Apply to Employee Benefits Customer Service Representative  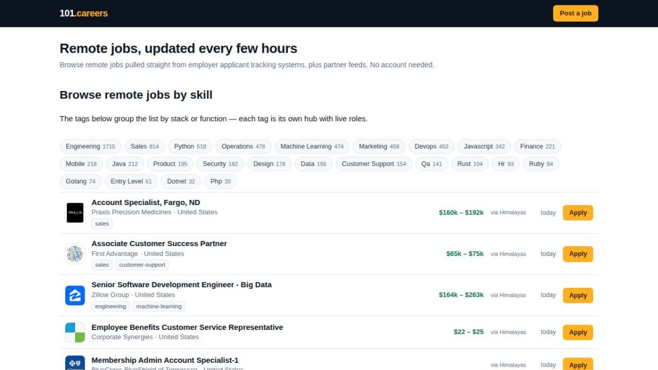[x=578, y=332]
